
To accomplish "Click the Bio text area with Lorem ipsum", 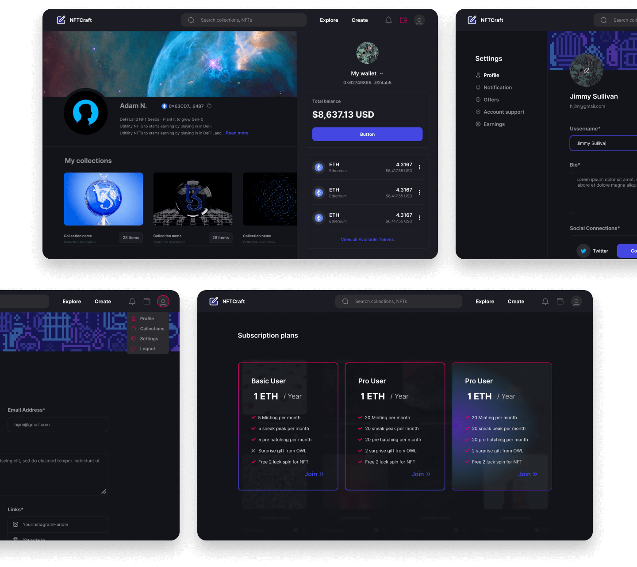I will (603, 193).
